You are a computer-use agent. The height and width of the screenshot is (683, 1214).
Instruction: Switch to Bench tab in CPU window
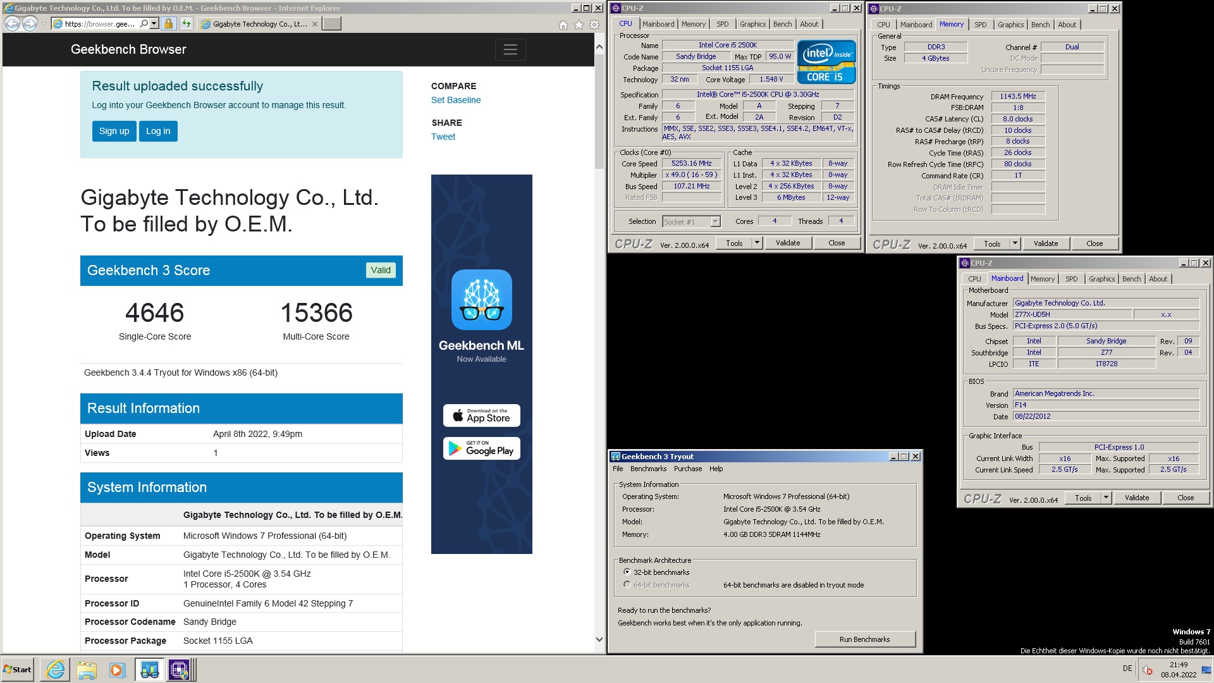782,24
